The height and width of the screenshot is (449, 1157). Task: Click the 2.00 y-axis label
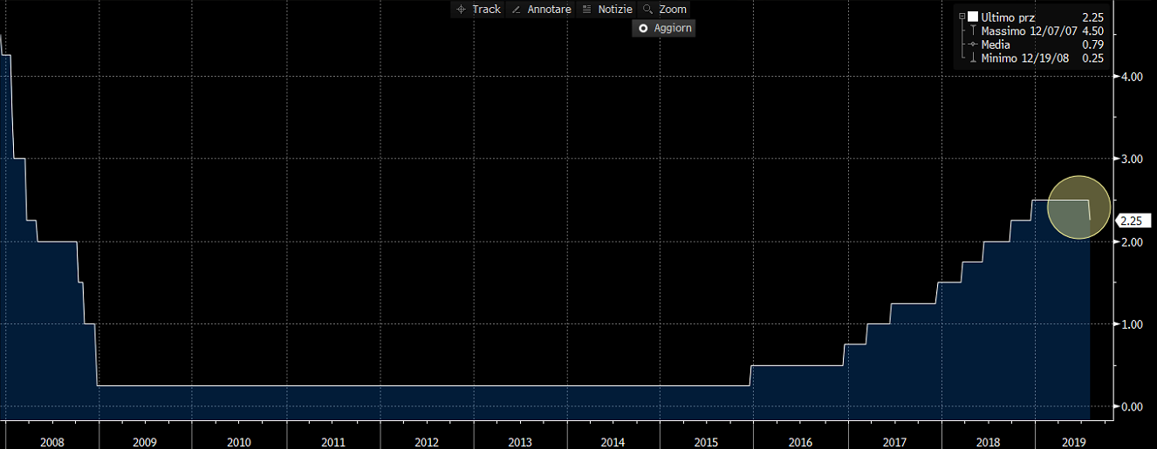click(1132, 242)
